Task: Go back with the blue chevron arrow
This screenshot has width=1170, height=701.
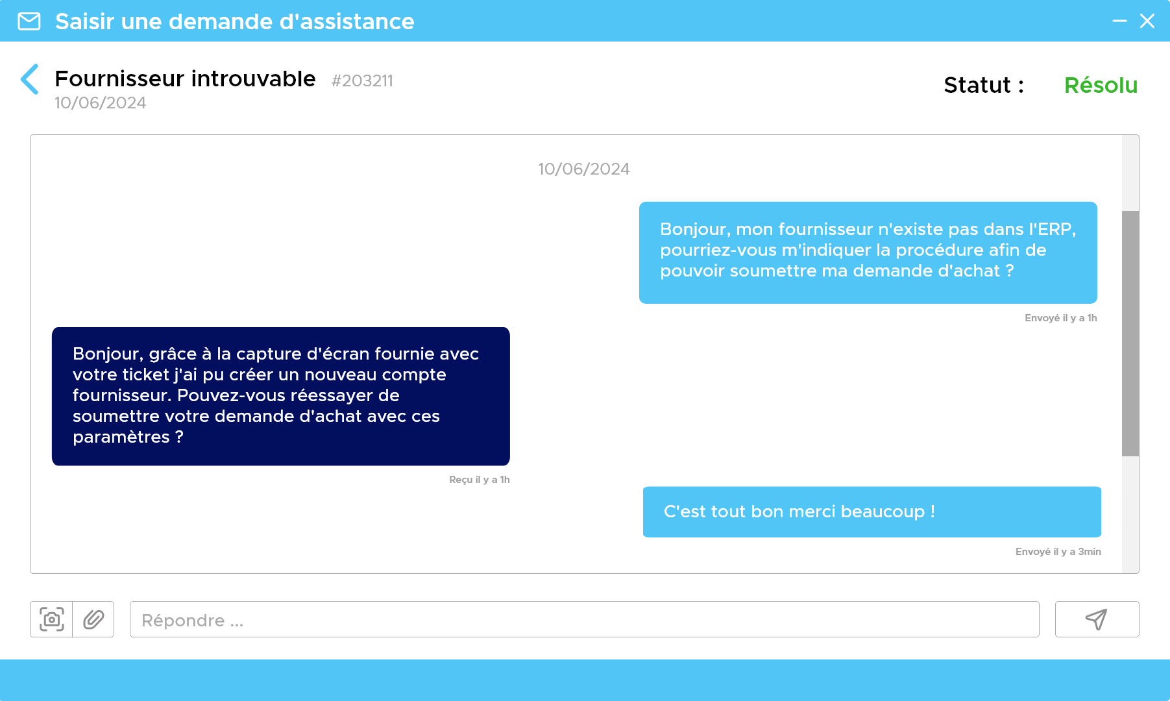Action: (x=30, y=79)
